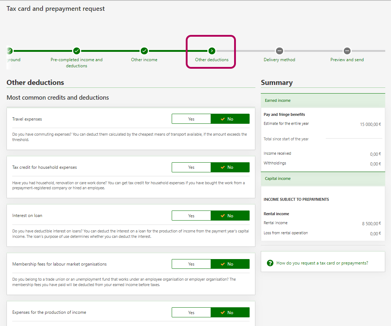Click the Preview and send step icon
391x326 pixels.
(x=347, y=51)
